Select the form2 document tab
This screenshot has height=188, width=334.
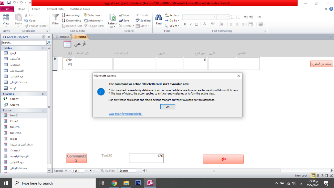point(80,37)
